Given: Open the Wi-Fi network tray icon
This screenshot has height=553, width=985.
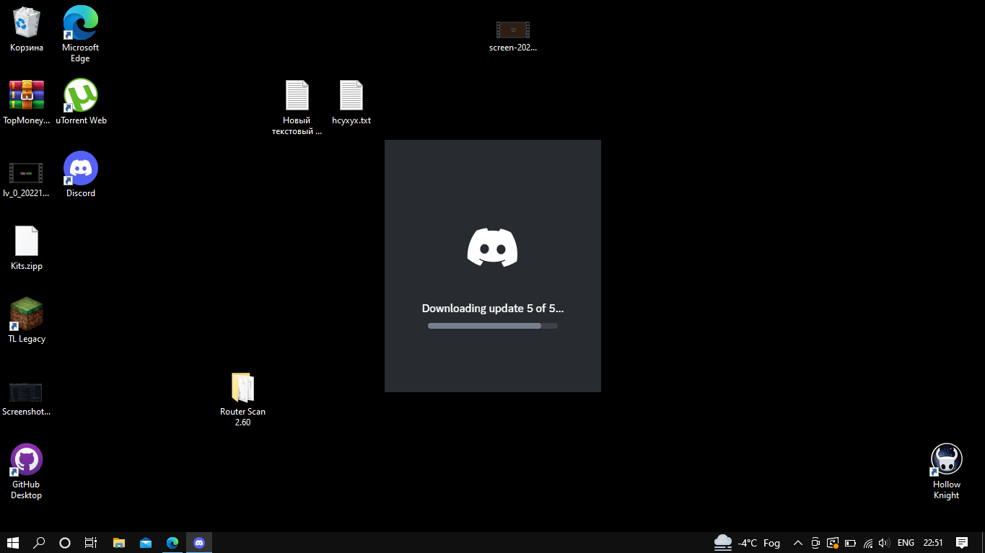Looking at the screenshot, I should 868,543.
